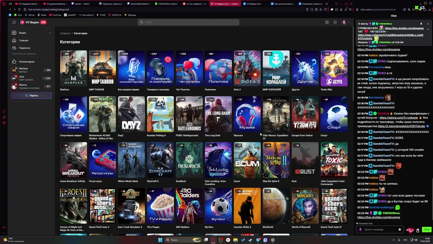Click the Главная breadcrumb link
Viewport: 433px width, 244px height.
(x=65, y=33)
